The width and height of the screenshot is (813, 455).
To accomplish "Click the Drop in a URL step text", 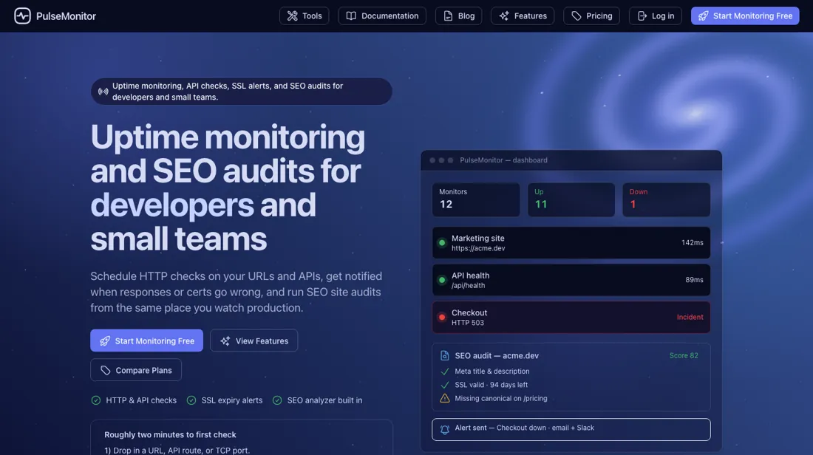I will point(177,451).
